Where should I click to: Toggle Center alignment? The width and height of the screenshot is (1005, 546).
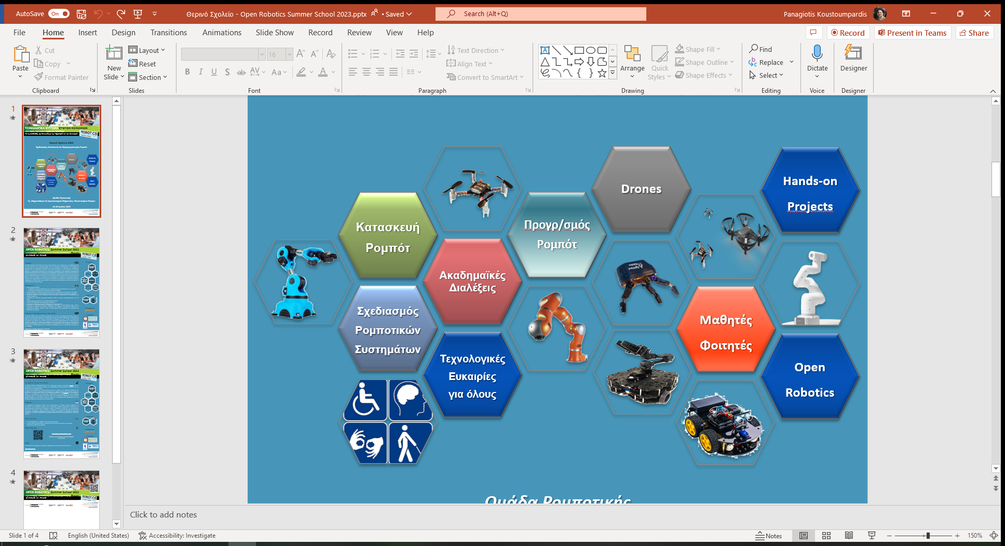366,72
